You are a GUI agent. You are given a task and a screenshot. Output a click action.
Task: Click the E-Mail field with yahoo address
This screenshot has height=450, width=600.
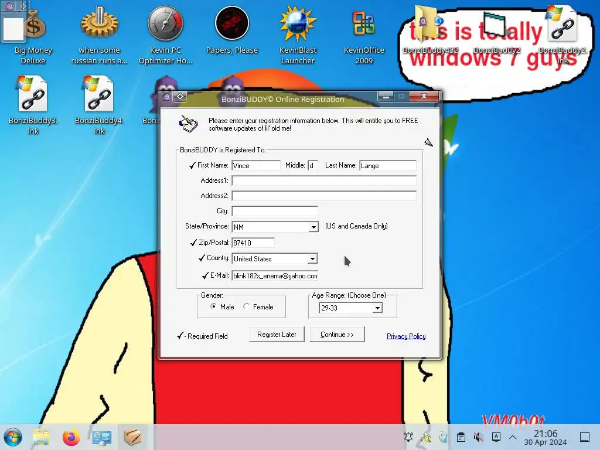[275, 275]
